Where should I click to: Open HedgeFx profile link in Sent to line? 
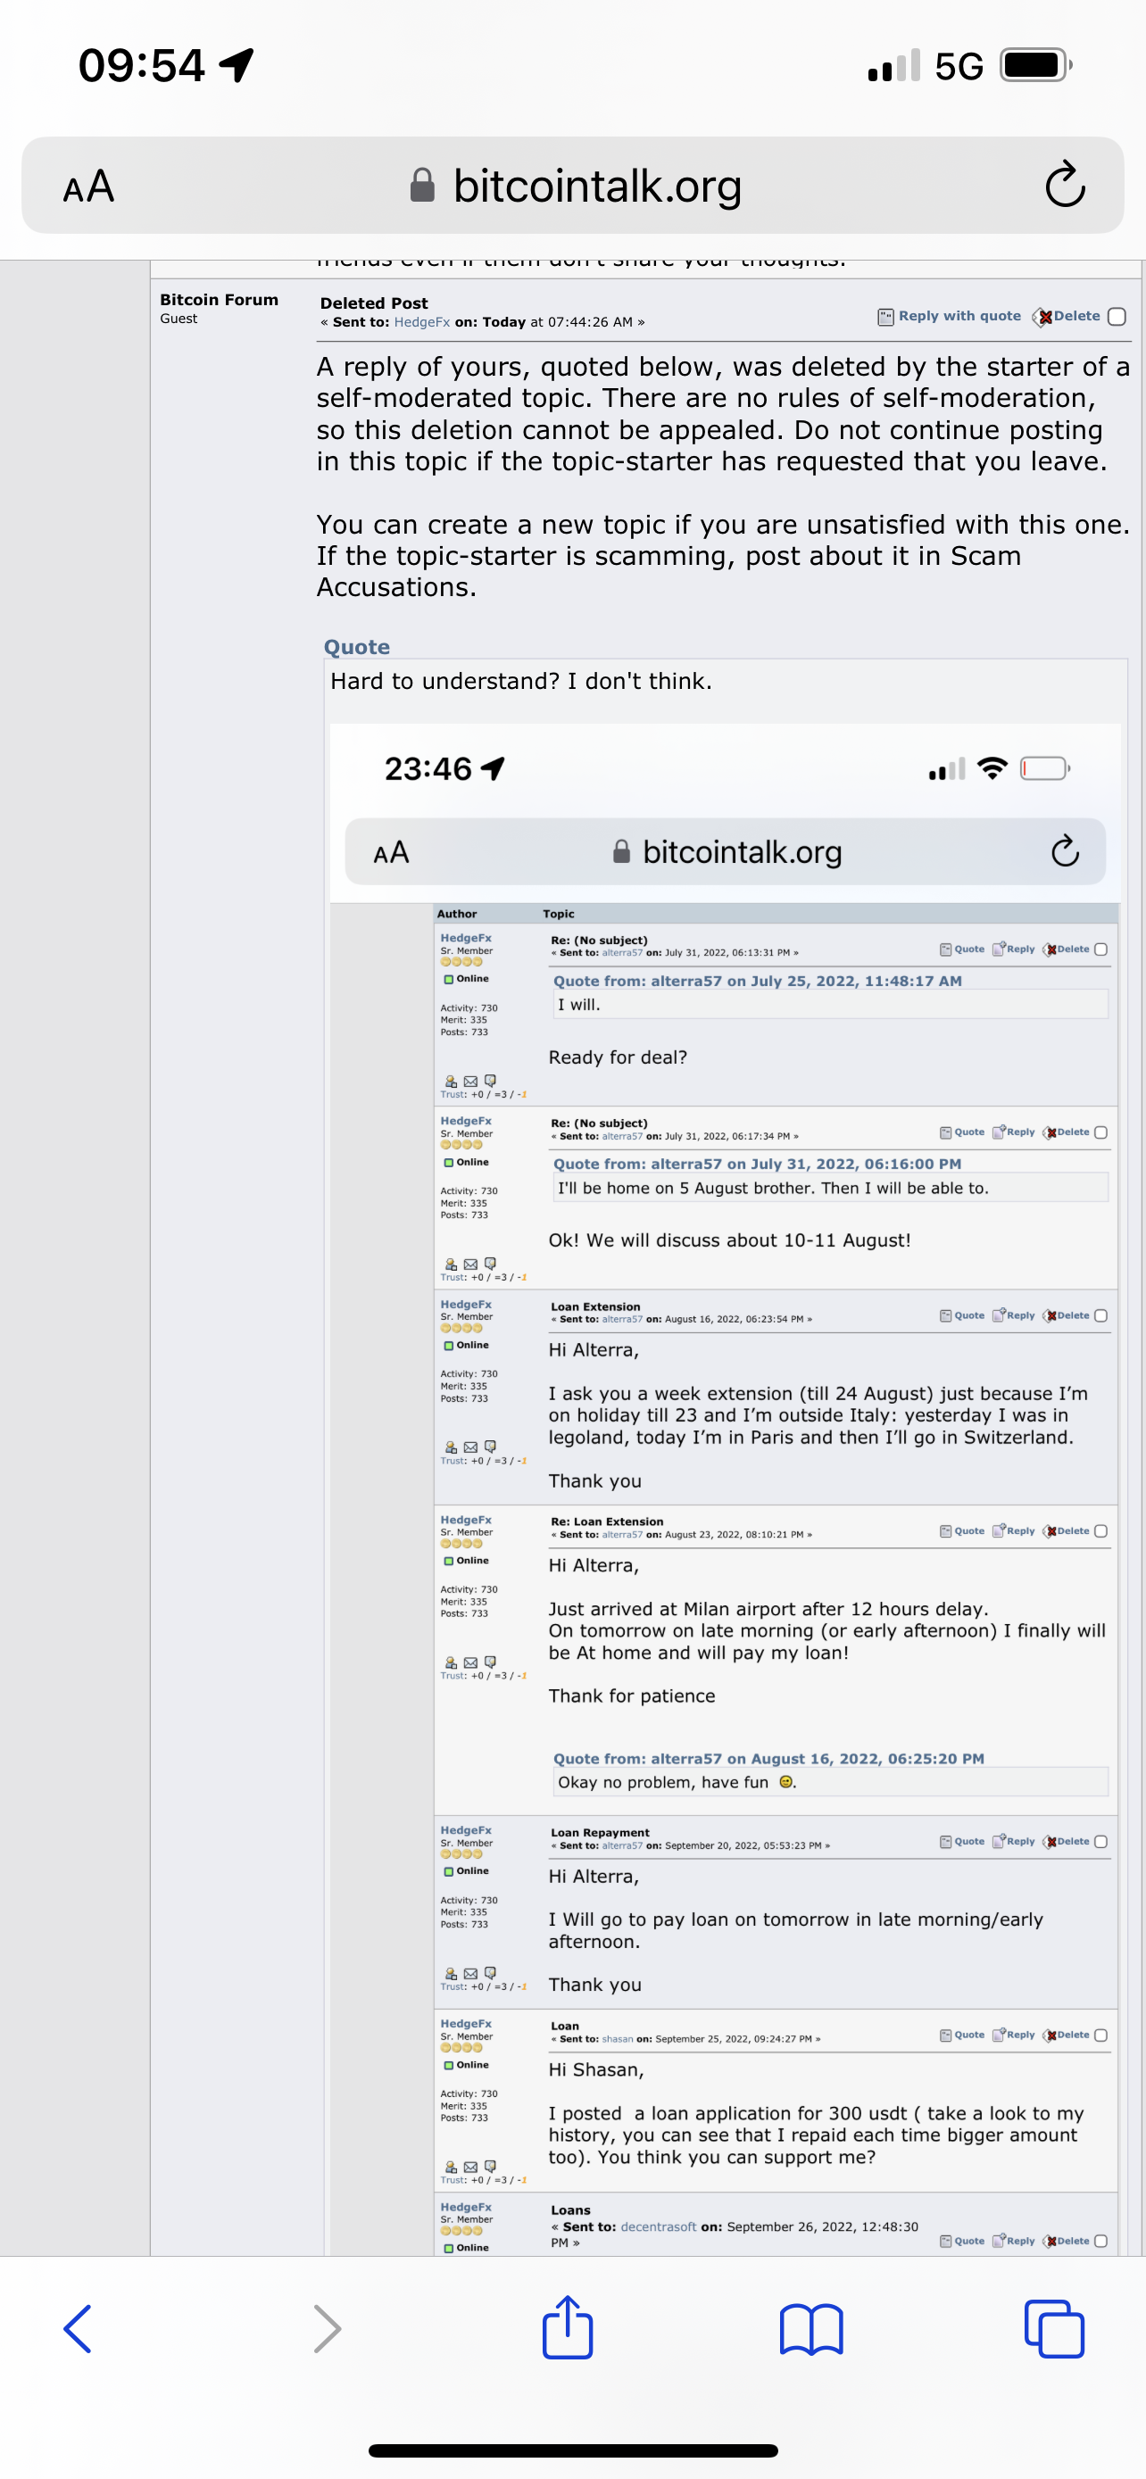(x=421, y=322)
